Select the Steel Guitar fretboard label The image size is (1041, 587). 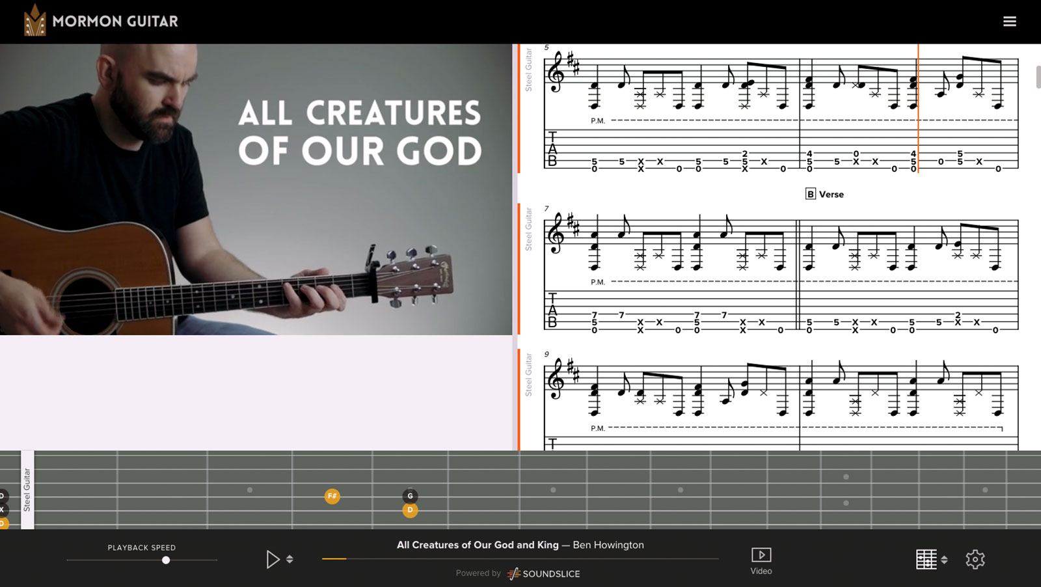point(27,489)
